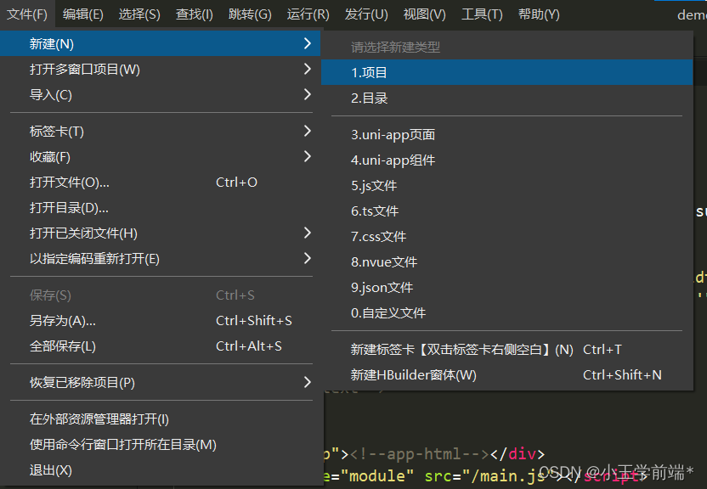Choose 打开目录(D)... menu item
Viewport: 707px width, 489px height.
tap(160, 208)
